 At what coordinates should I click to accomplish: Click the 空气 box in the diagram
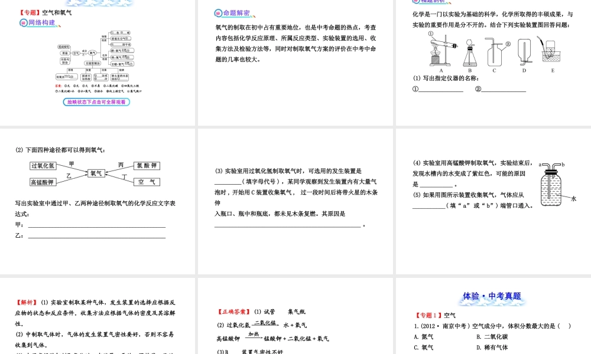tap(147, 182)
